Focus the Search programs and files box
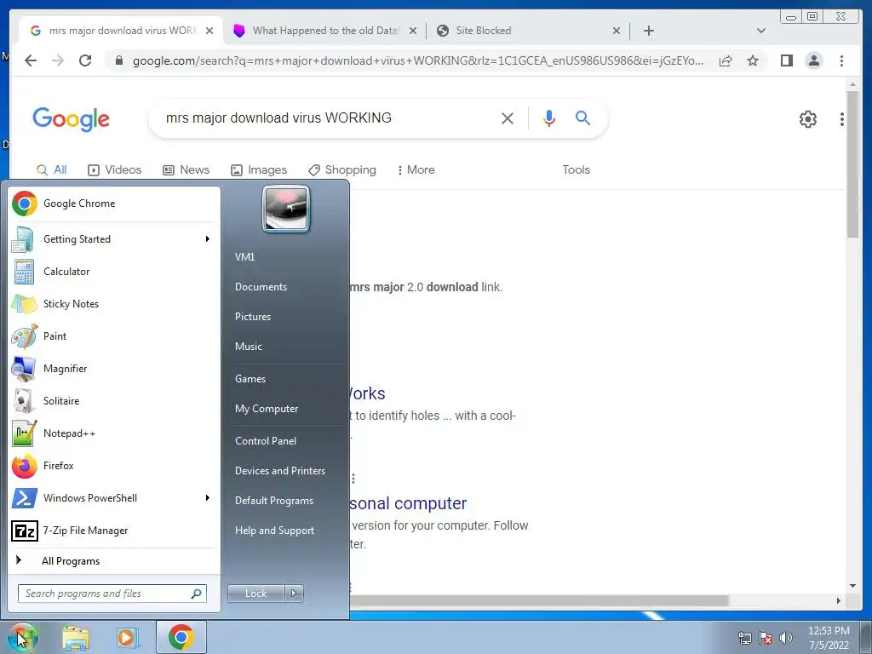The height and width of the screenshot is (654, 872). tap(112, 594)
